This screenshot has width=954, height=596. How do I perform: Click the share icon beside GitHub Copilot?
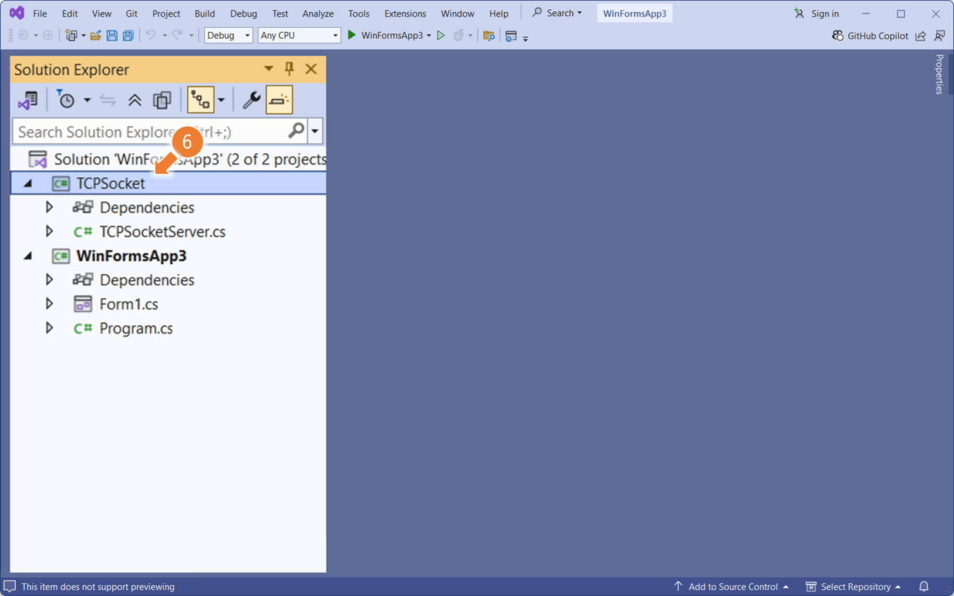[921, 36]
